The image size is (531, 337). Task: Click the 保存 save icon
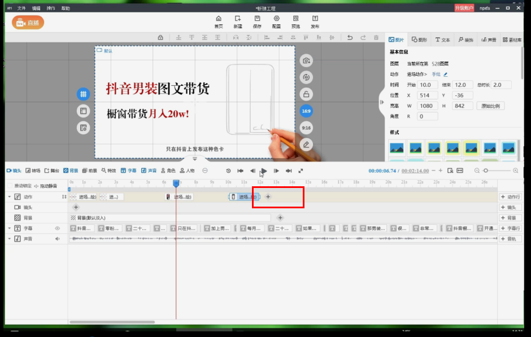click(257, 21)
